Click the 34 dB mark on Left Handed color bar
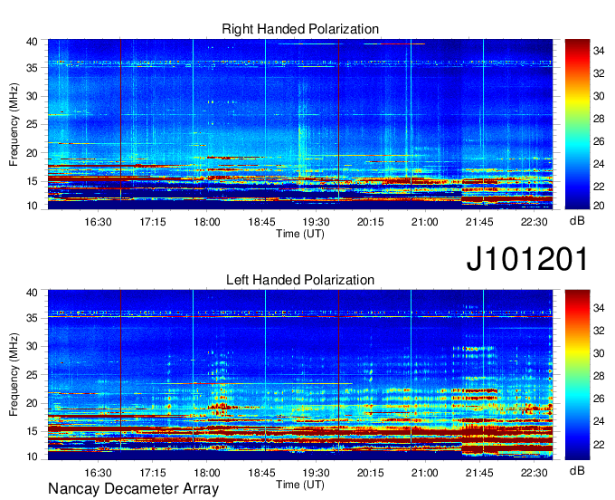This screenshot has height=500, width=615. click(599, 308)
